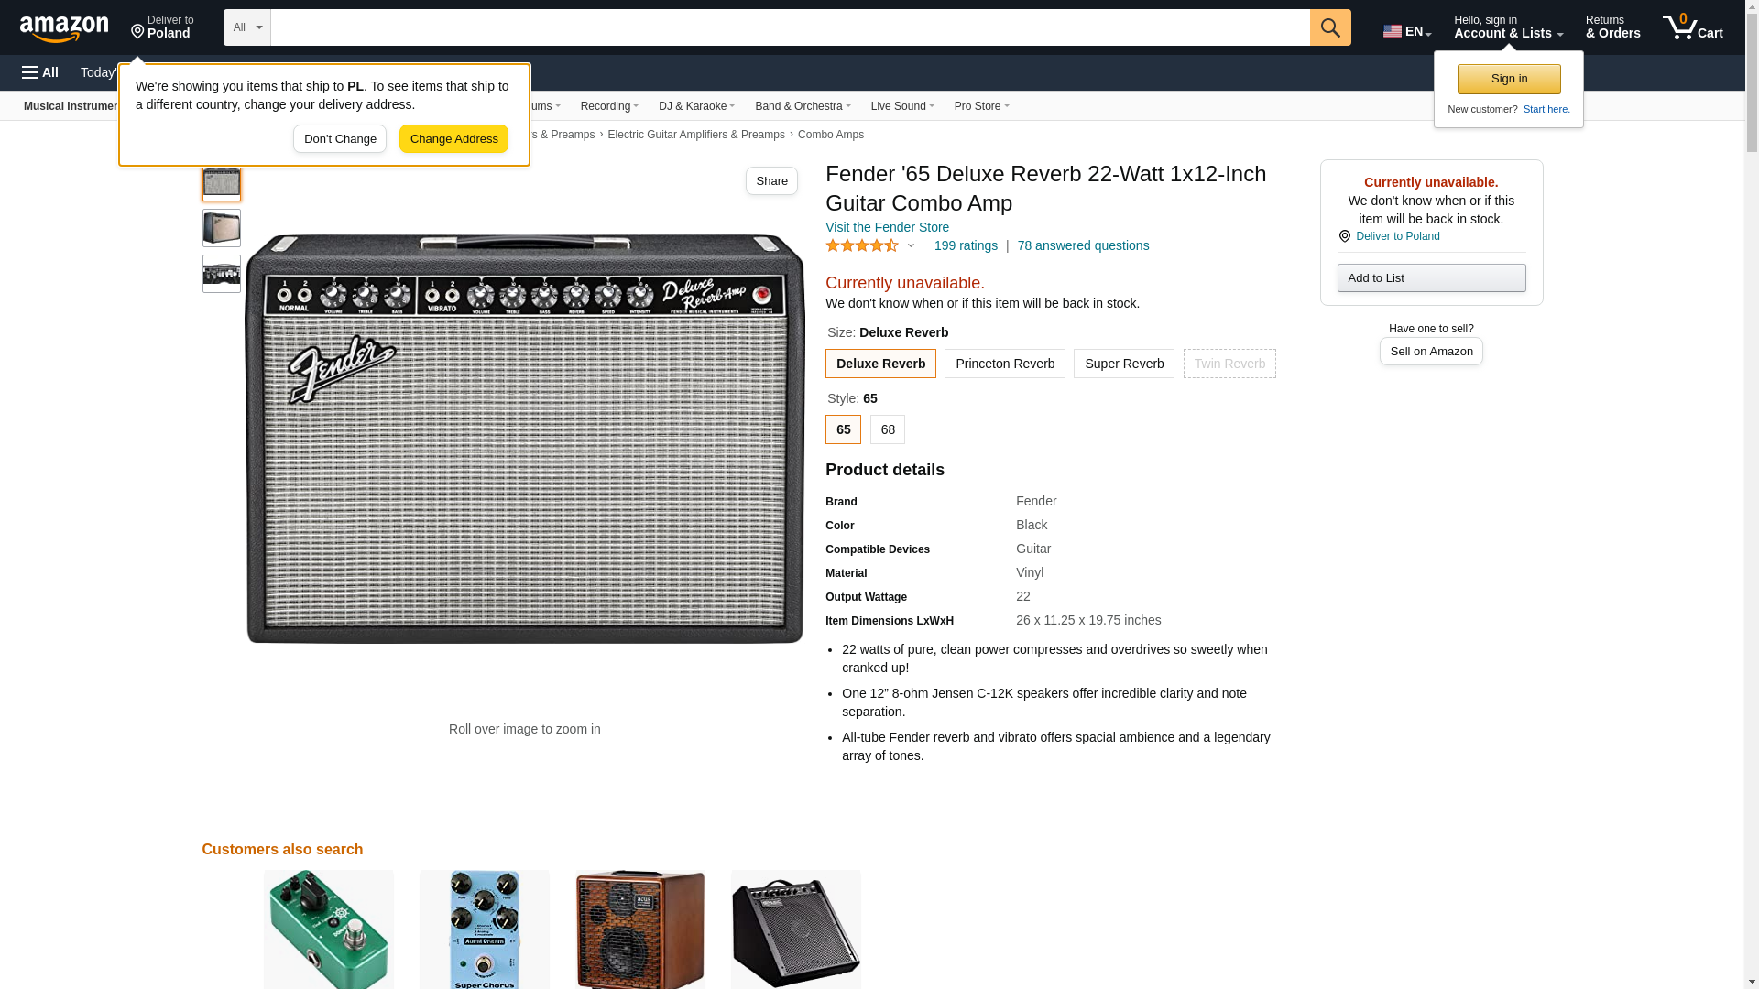Expand the star rating popover arrow
1759x989 pixels.
tap(911, 245)
